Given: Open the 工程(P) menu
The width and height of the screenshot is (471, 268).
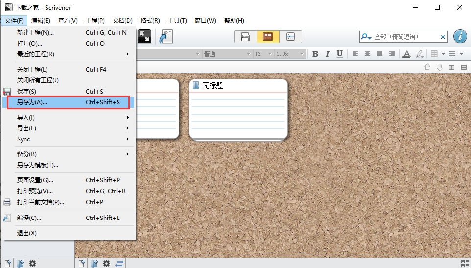Looking at the screenshot, I should pyautogui.click(x=95, y=21).
